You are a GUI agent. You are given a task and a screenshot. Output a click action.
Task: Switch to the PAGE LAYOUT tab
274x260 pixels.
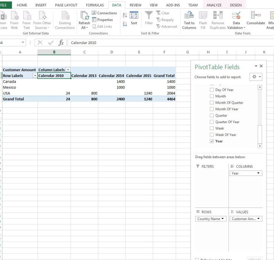tap(66, 5)
